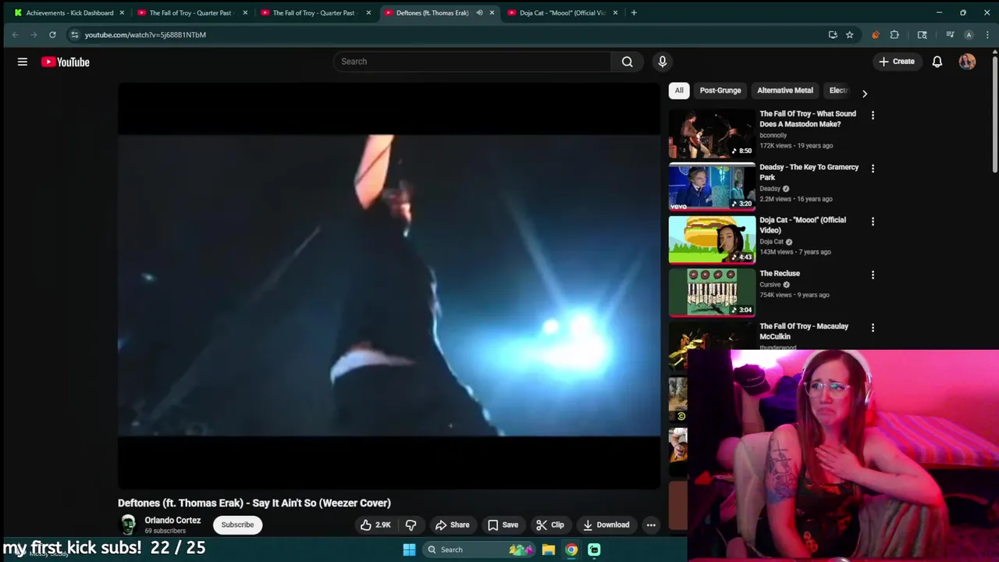Screen dimensions: 999x562
Task: Subscribe to Orlando Cortez channel
Action: click(x=237, y=525)
